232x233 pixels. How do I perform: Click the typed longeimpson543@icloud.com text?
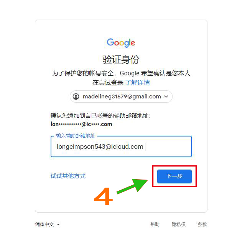pos(100,146)
